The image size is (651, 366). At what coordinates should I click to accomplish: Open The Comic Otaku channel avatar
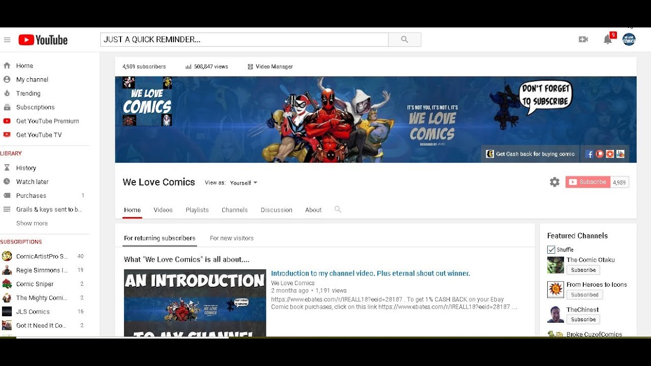[555, 265]
